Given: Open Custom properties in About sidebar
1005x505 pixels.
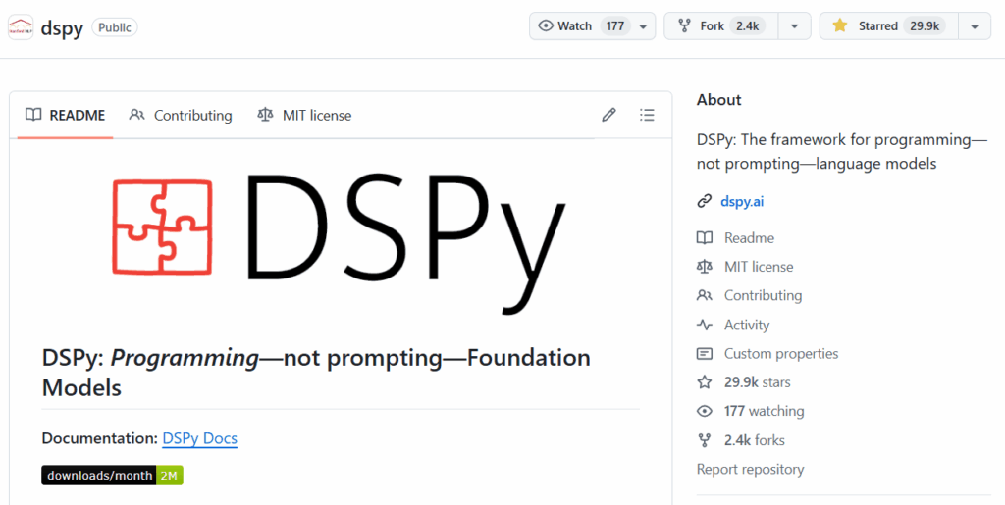Looking at the screenshot, I should 780,353.
